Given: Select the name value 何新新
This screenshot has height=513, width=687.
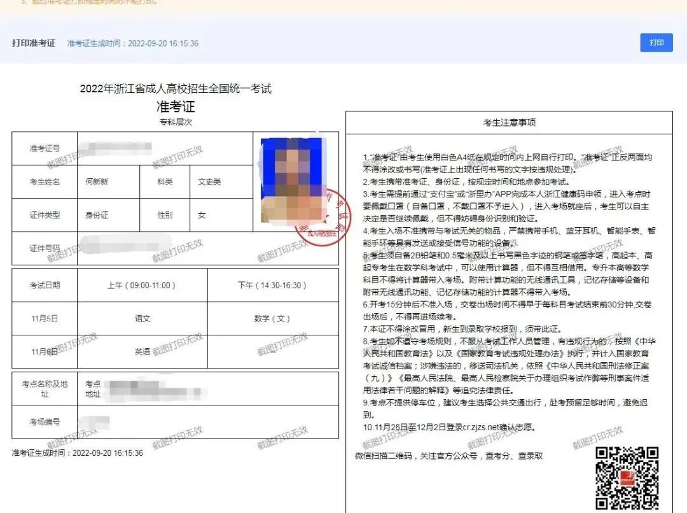Looking at the screenshot, I should point(97,181).
